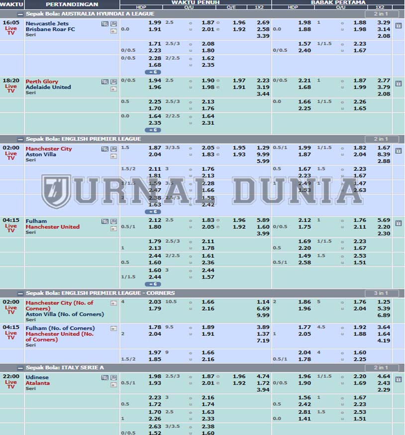Pick full-time 1X2 odds 3.19 for Adelaide United

pyautogui.click(x=263, y=87)
